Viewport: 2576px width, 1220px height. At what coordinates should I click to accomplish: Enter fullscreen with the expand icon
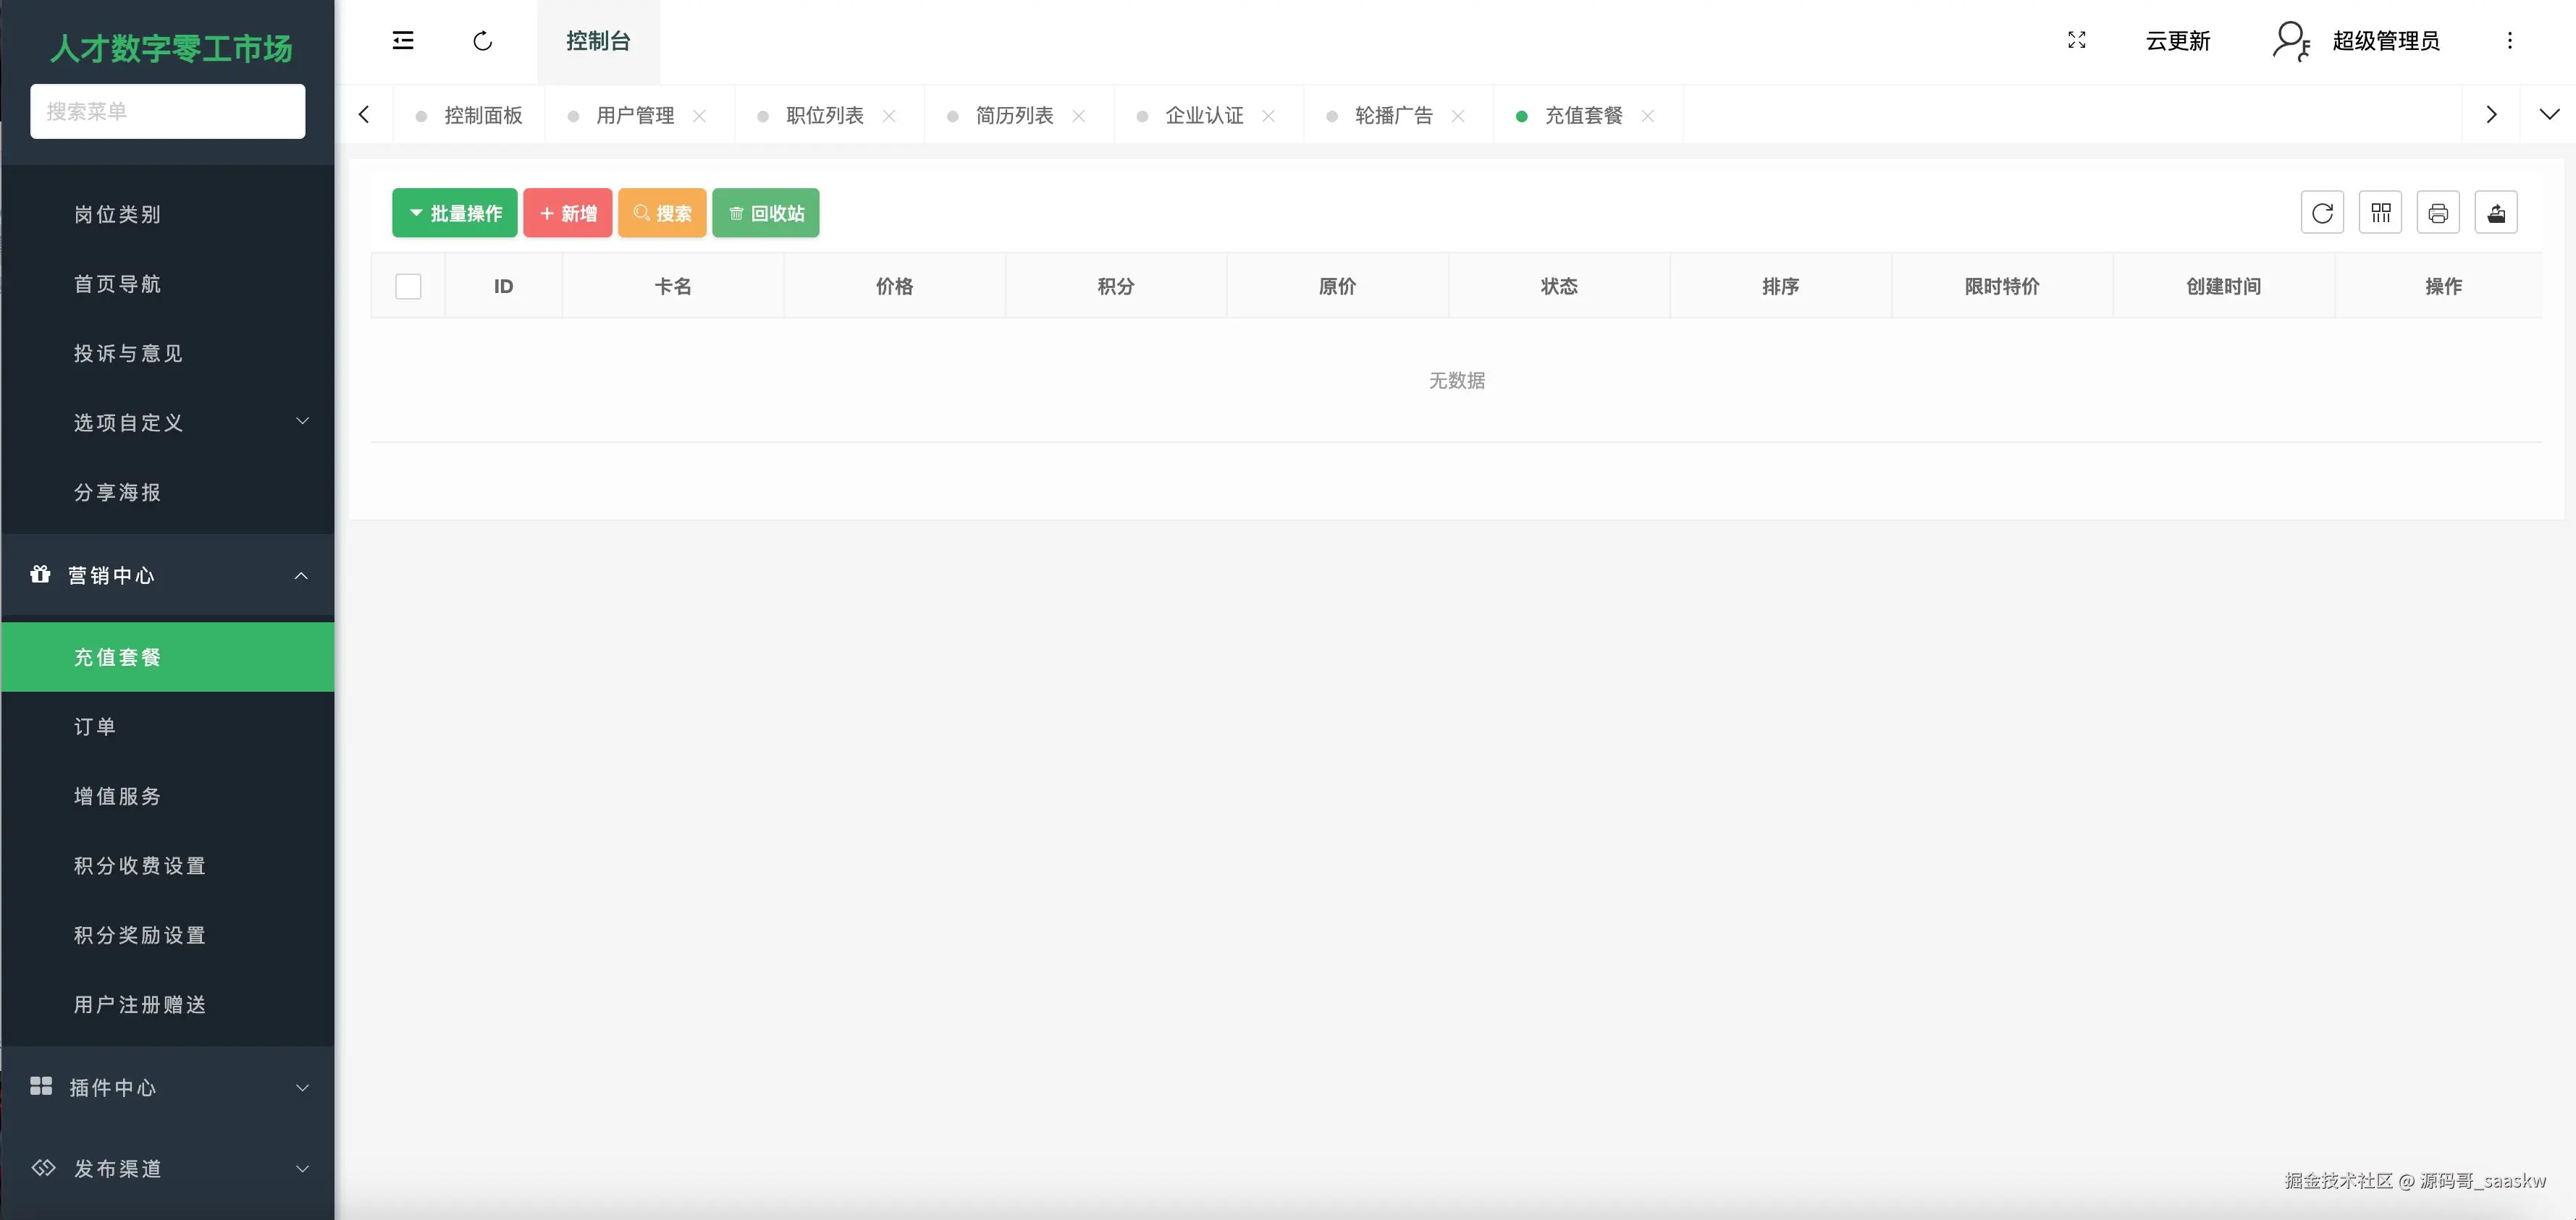(2077, 40)
